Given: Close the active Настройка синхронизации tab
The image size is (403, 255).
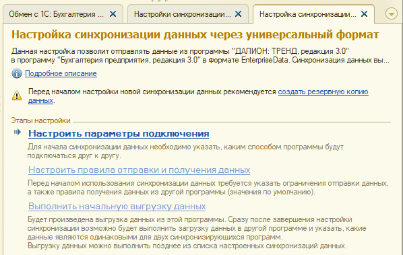Looking at the screenshot, I should tap(364, 14).
